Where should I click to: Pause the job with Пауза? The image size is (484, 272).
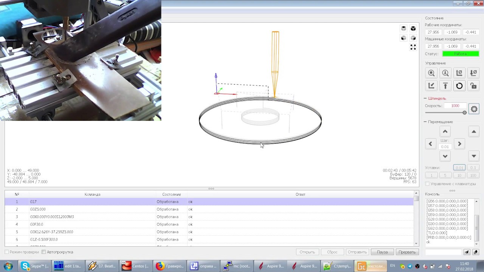pos(382,252)
